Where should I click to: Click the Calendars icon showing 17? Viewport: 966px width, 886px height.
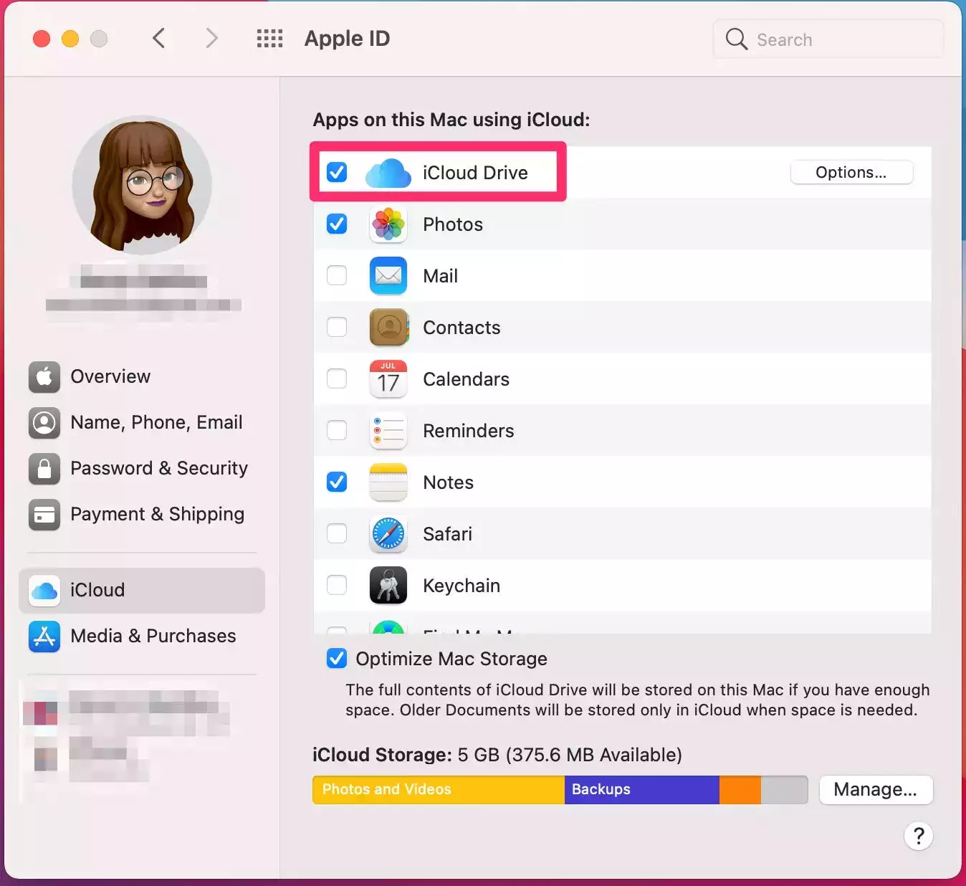click(388, 379)
